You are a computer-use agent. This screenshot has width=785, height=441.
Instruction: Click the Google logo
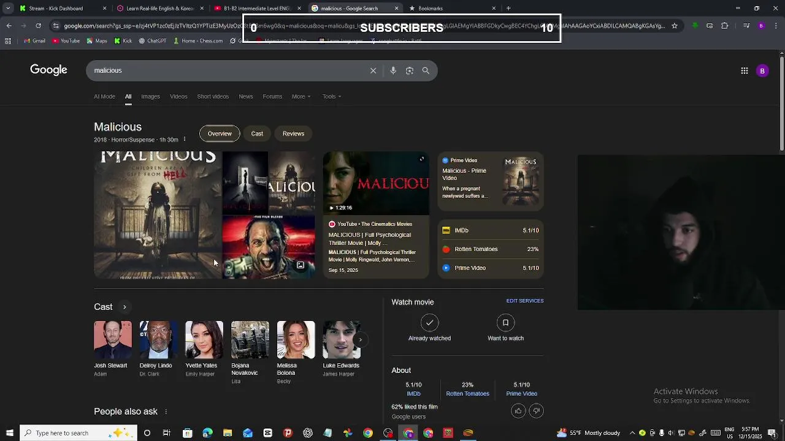(x=48, y=70)
